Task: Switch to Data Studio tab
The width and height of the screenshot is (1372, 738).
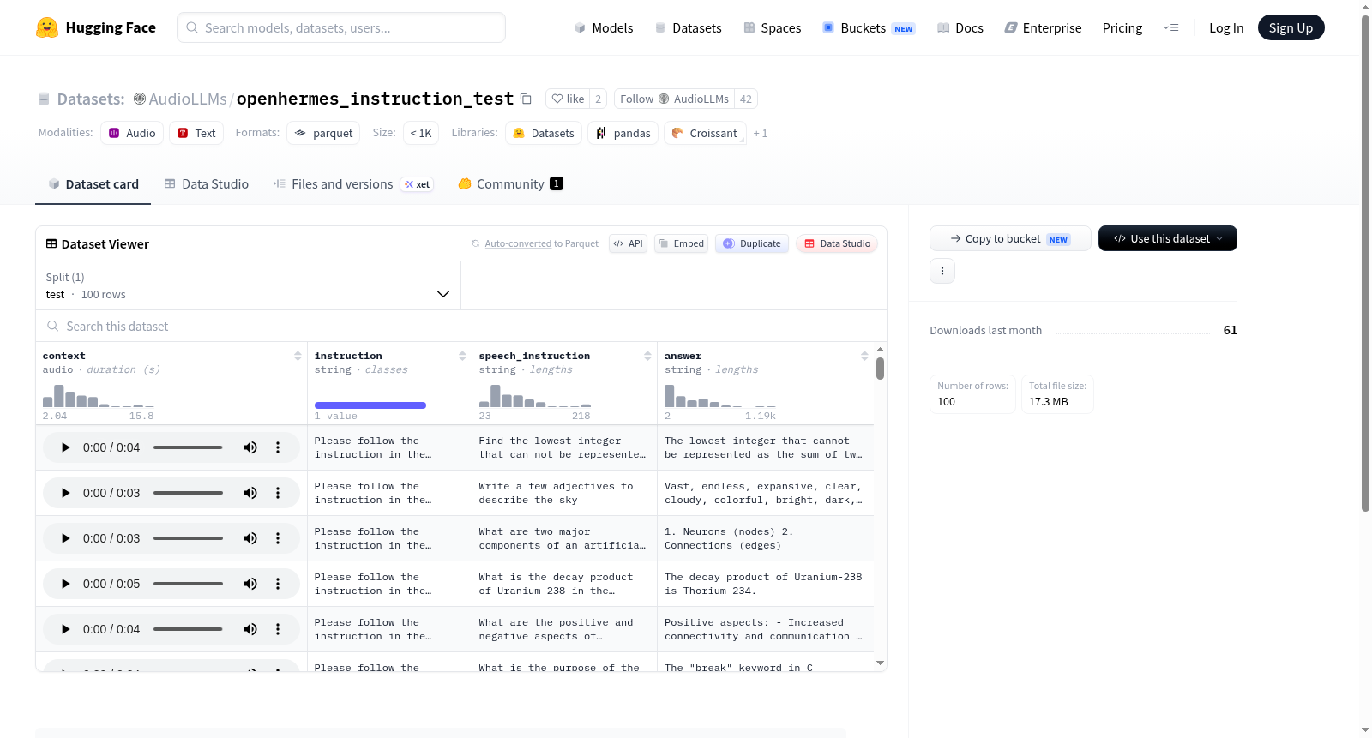Action: pyautogui.click(x=207, y=184)
